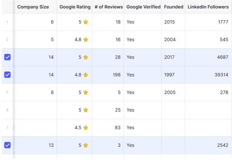Screen dimensions: 232x162
Task: Select the row number 1 cell
Action: click(x=7, y=22)
